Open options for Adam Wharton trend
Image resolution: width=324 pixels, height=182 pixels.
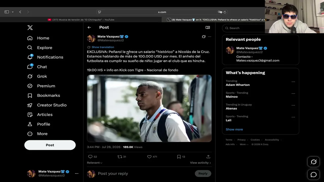coord(293,82)
